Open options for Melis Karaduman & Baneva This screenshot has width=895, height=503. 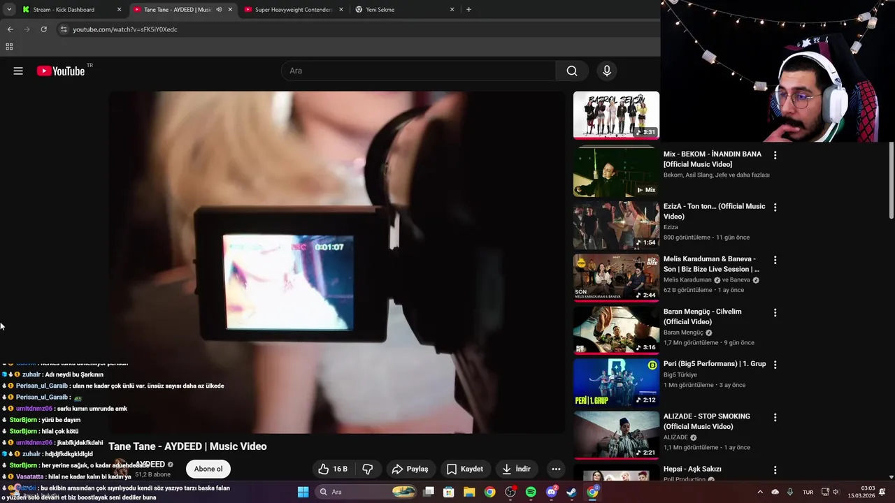pyautogui.click(x=775, y=260)
